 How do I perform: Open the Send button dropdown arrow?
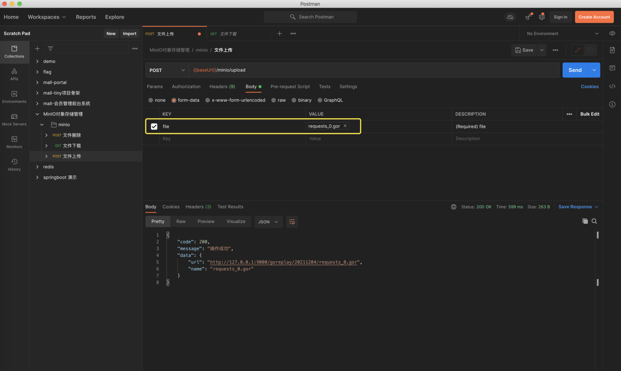coord(594,70)
